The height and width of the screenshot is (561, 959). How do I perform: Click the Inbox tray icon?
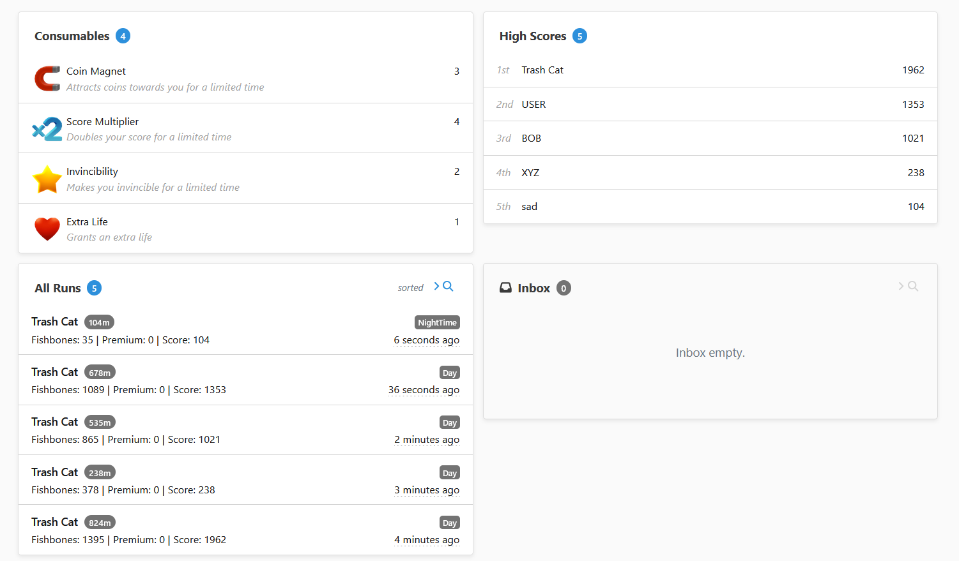point(505,287)
